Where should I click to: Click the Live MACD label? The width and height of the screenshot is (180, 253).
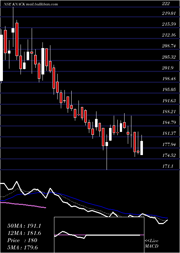point(152,243)
